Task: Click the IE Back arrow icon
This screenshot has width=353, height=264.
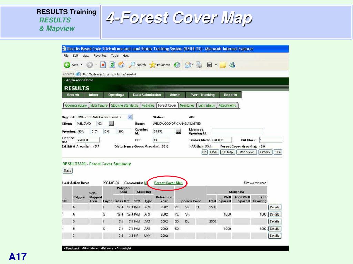Action: point(67,65)
